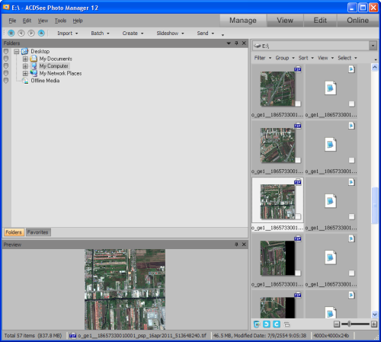This screenshot has height=342, width=381.
Task: Click the Up one level icon
Action: click(x=41, y=33)
